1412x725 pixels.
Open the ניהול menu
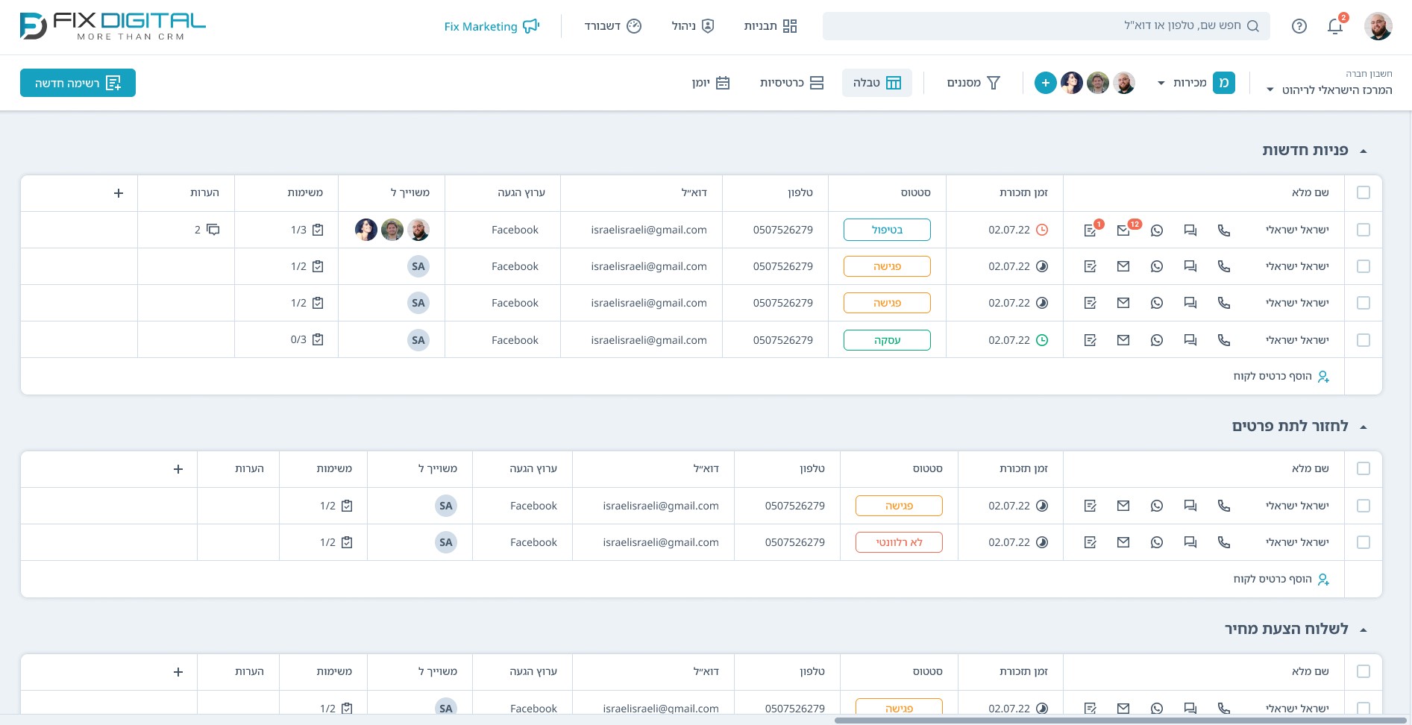coord(693,26)
